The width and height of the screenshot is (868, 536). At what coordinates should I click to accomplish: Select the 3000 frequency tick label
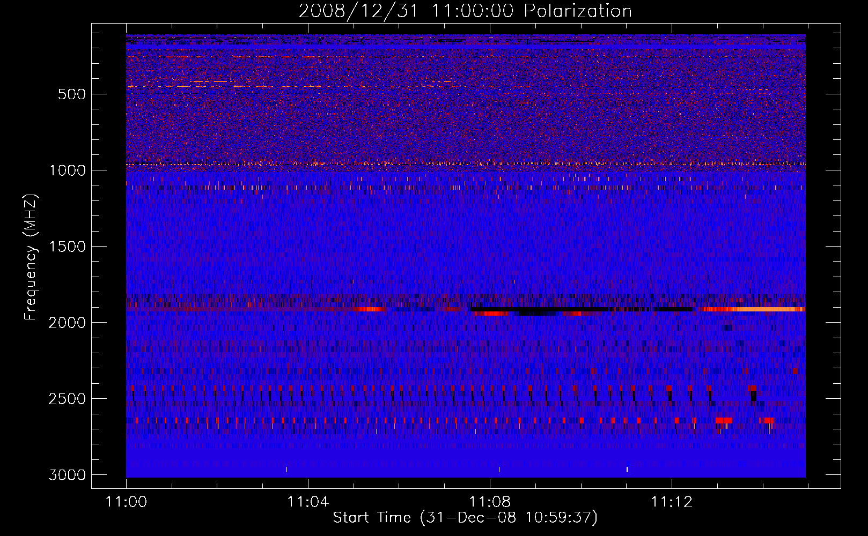point(68,475)
